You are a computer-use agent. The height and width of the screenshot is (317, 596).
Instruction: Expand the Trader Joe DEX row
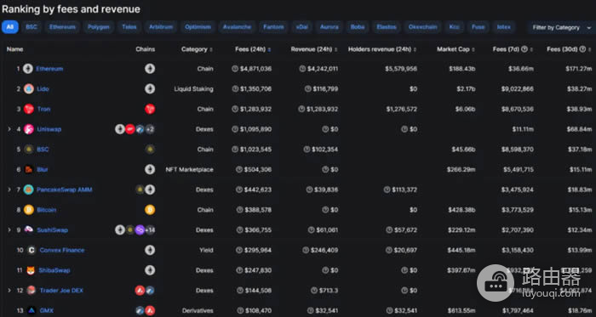point(9,291)
